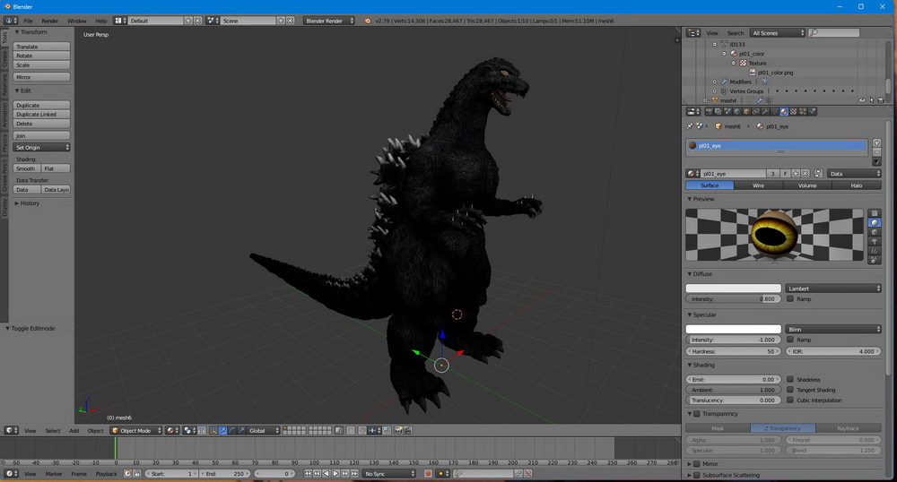Toggle the fake user F button
This screenshot has height=482, width=897.
point(785,174)
